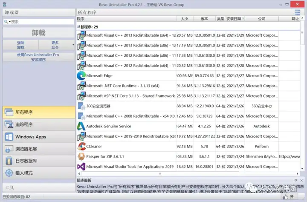Click icon of Visual C++ 2012 Redistributable (x64)

[81, 66]
